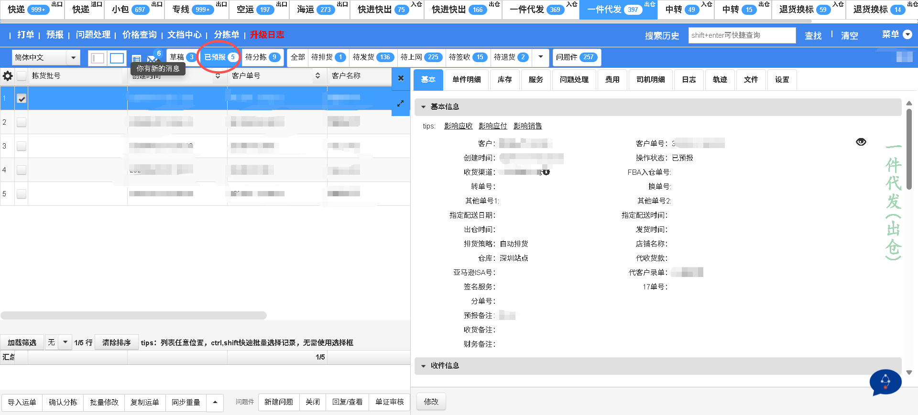Check the row 2 checkbox
The width and height of the screenshot is (918, 415).
click(x=22, y=122)
